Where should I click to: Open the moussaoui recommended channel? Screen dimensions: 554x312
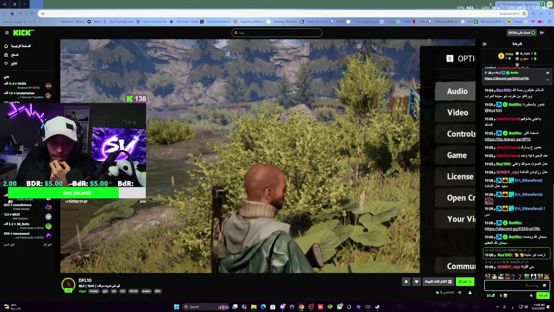28,235
